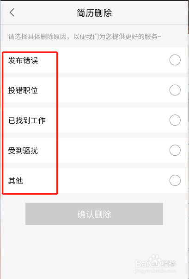Click the "Bai" letters in the watermark

coord(141,264)
